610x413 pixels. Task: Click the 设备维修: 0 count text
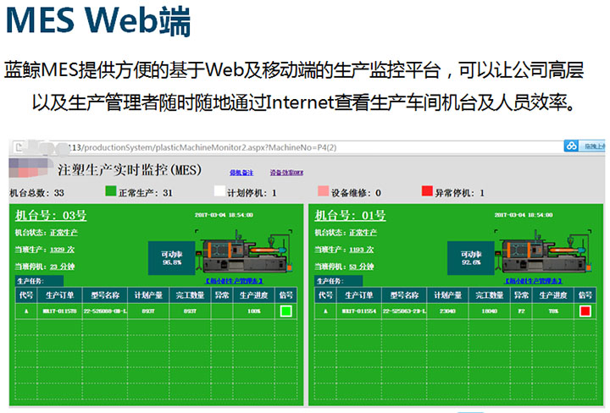point(356,193)
